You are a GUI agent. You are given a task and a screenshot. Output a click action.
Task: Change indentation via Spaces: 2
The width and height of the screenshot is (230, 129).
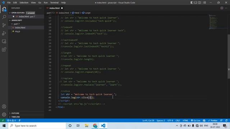[161, 120]
